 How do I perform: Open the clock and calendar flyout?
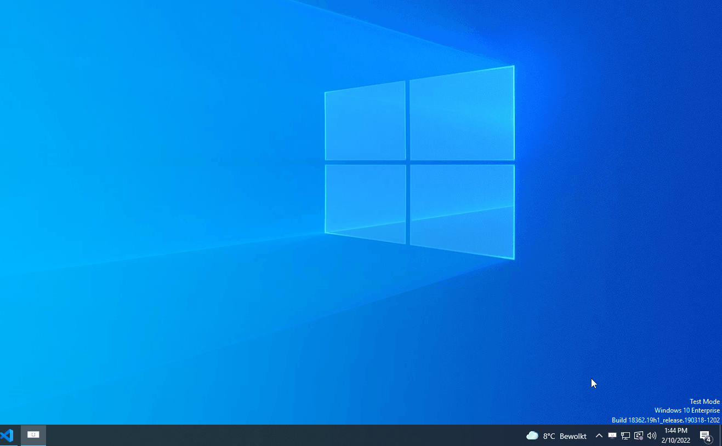click(x=676, y=436)
